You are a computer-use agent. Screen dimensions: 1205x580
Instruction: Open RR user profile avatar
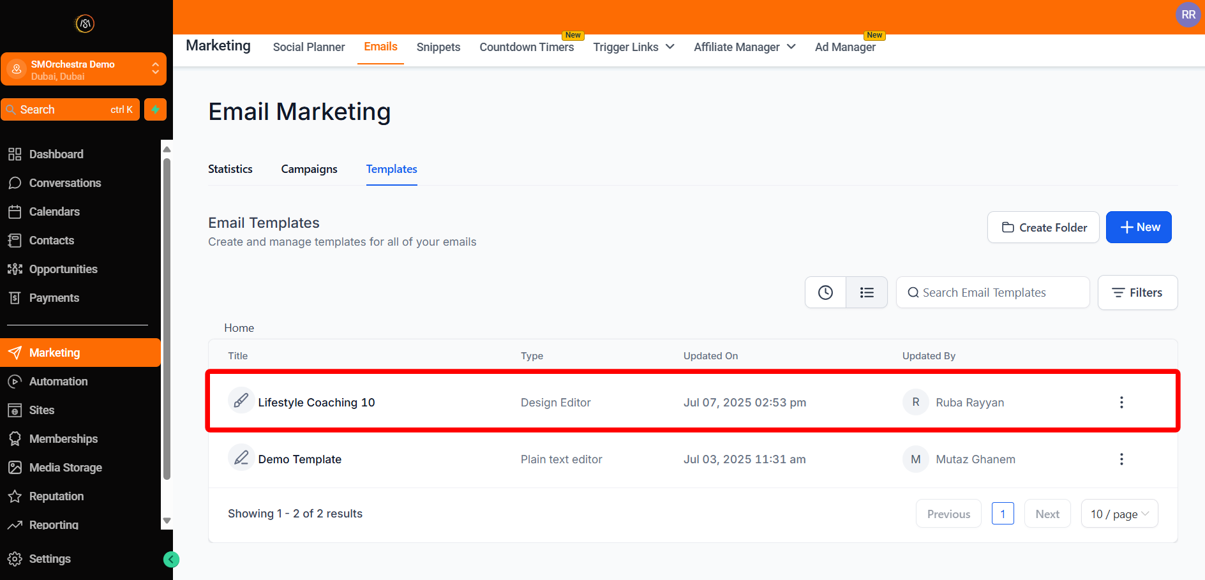tap(1188, 15)
